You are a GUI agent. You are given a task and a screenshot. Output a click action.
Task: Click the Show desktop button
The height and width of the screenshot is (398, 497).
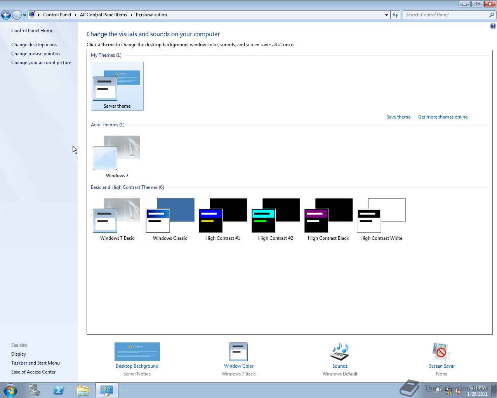point(494,390)
